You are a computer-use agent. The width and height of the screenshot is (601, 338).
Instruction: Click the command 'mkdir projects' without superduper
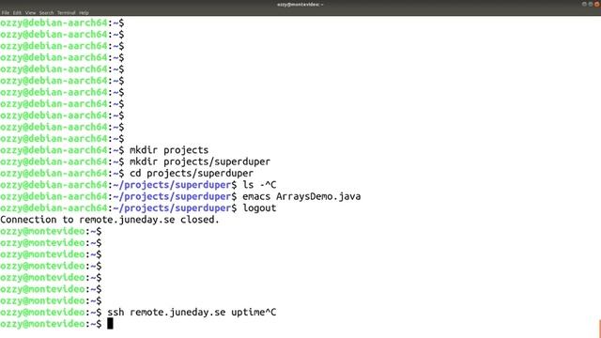coord(169,150)
